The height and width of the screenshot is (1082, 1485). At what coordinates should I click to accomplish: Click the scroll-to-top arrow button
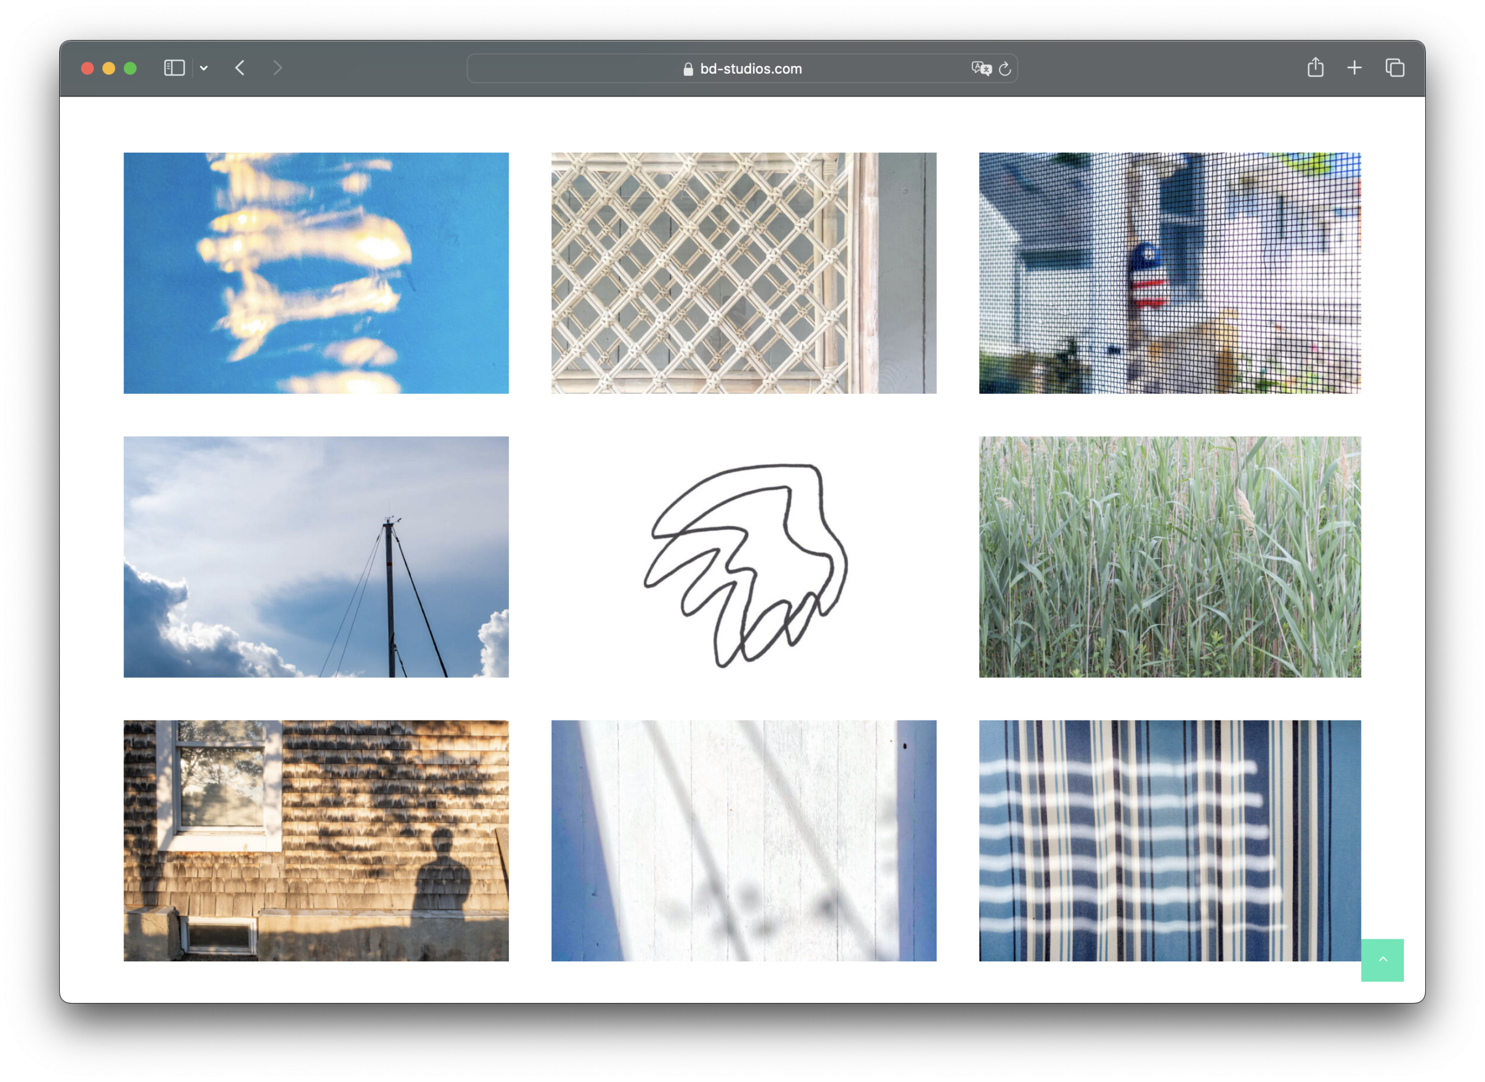[x=1383, y=960]
